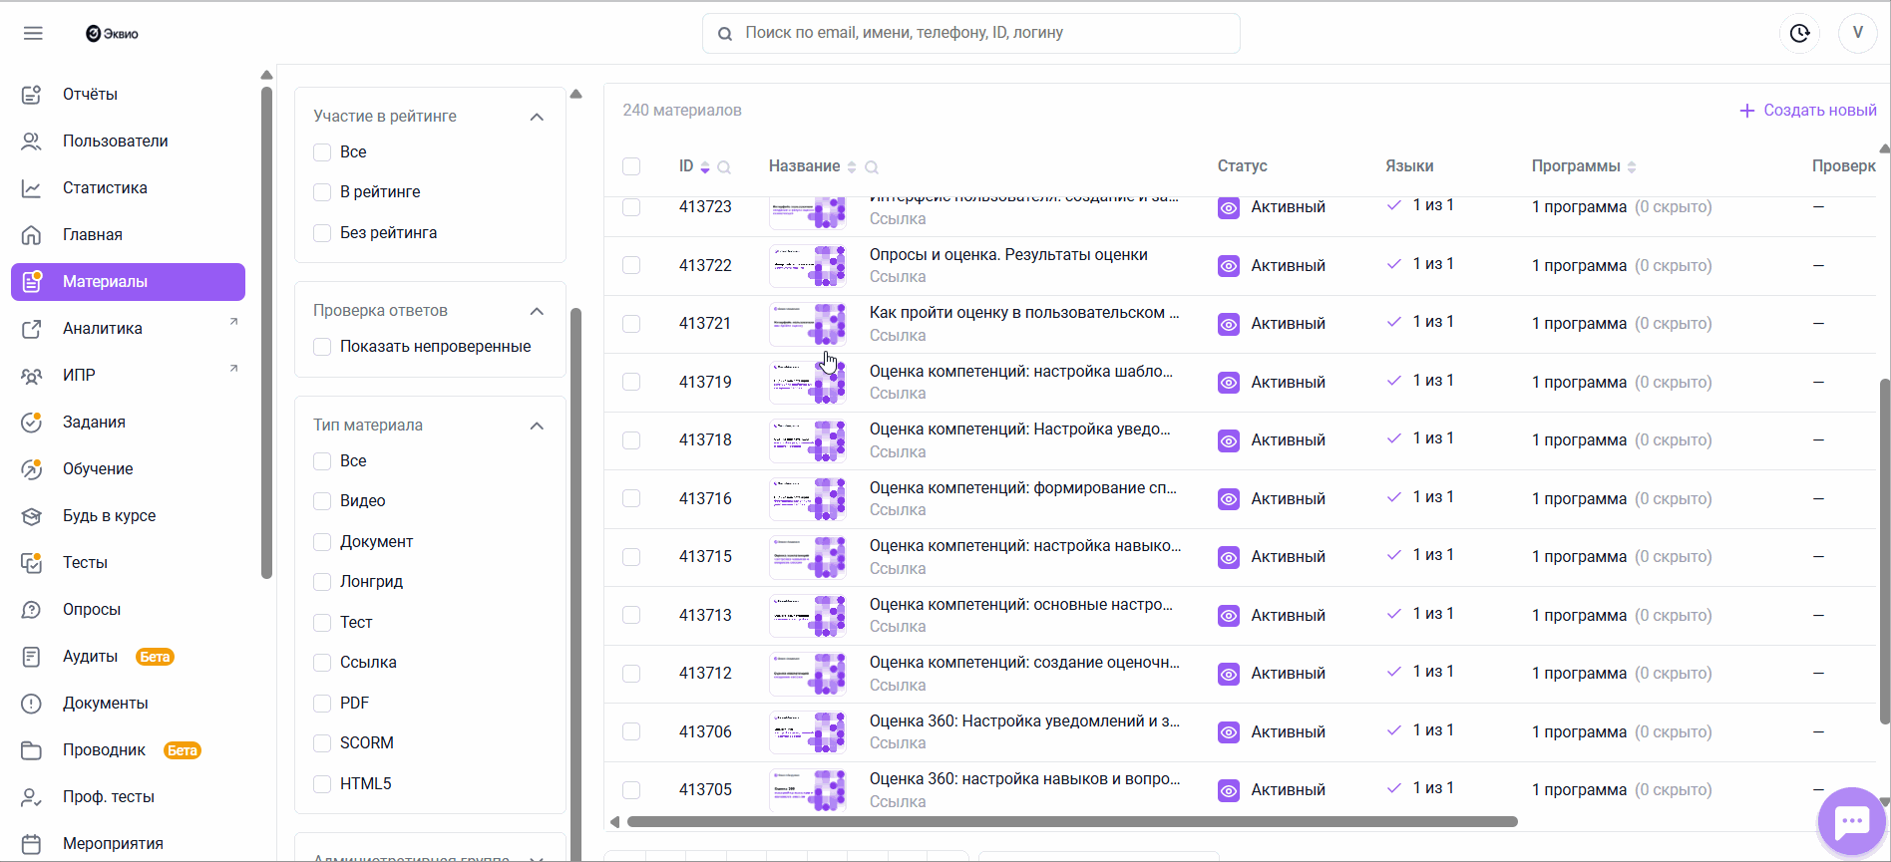Viewport: 1891px width, 862px height.
Task: Click the Создать новый button
Action: point(1808,111)
